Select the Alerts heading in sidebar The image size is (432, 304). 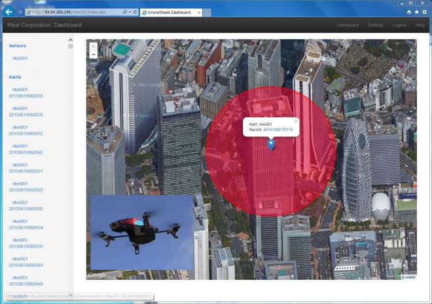pyautogui.click(x=15, y=77)
